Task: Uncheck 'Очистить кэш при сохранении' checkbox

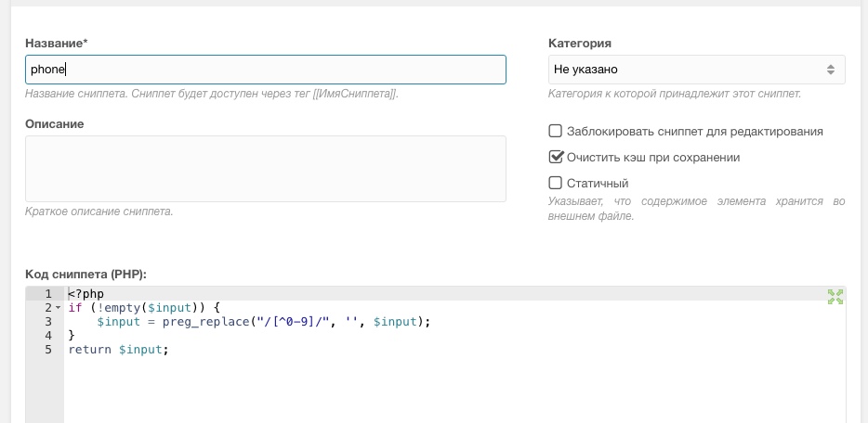Action: 555,157
